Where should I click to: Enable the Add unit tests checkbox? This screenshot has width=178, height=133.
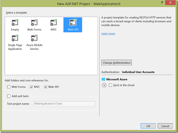pos(9,96)
